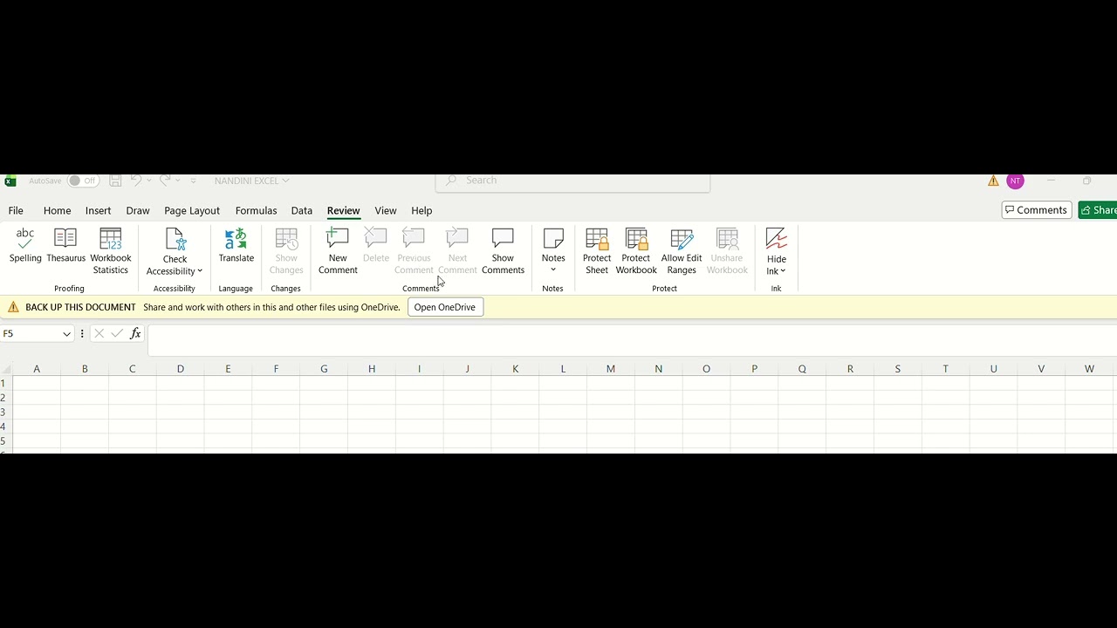Click the Select All corner triangle
Screen dimensions: 1117x628
tap(6, 369)
